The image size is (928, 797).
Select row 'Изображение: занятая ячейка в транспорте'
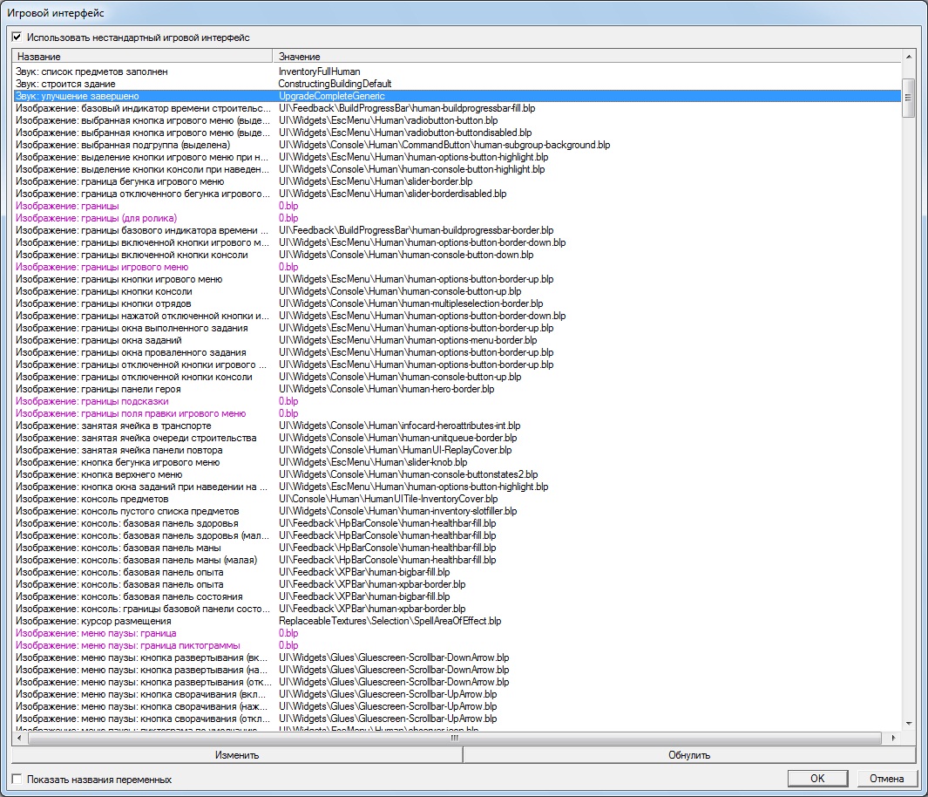click(x=457, y=426)
